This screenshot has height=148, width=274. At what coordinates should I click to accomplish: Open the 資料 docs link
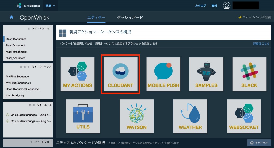click(x=214, y=6)
